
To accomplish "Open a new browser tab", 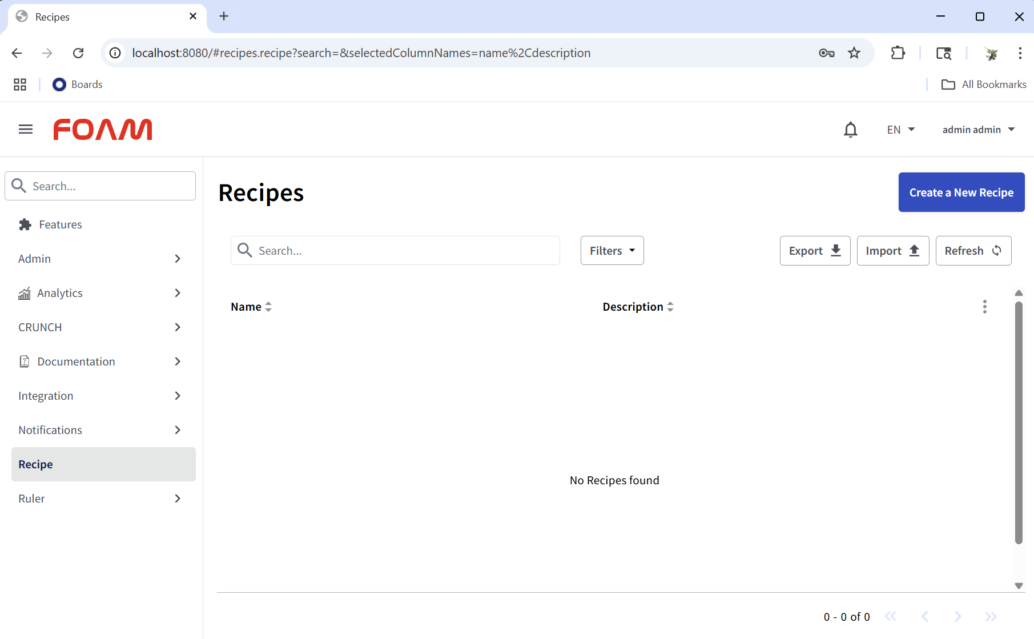I will [224, 16].
